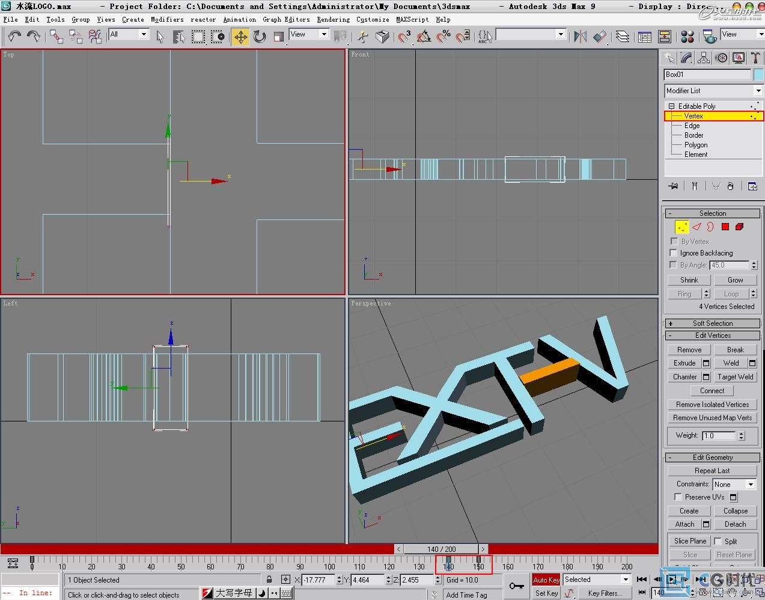Open the Select by Name list icon
The width and height of the screenshot is (765, 600).
pos(178,37)
